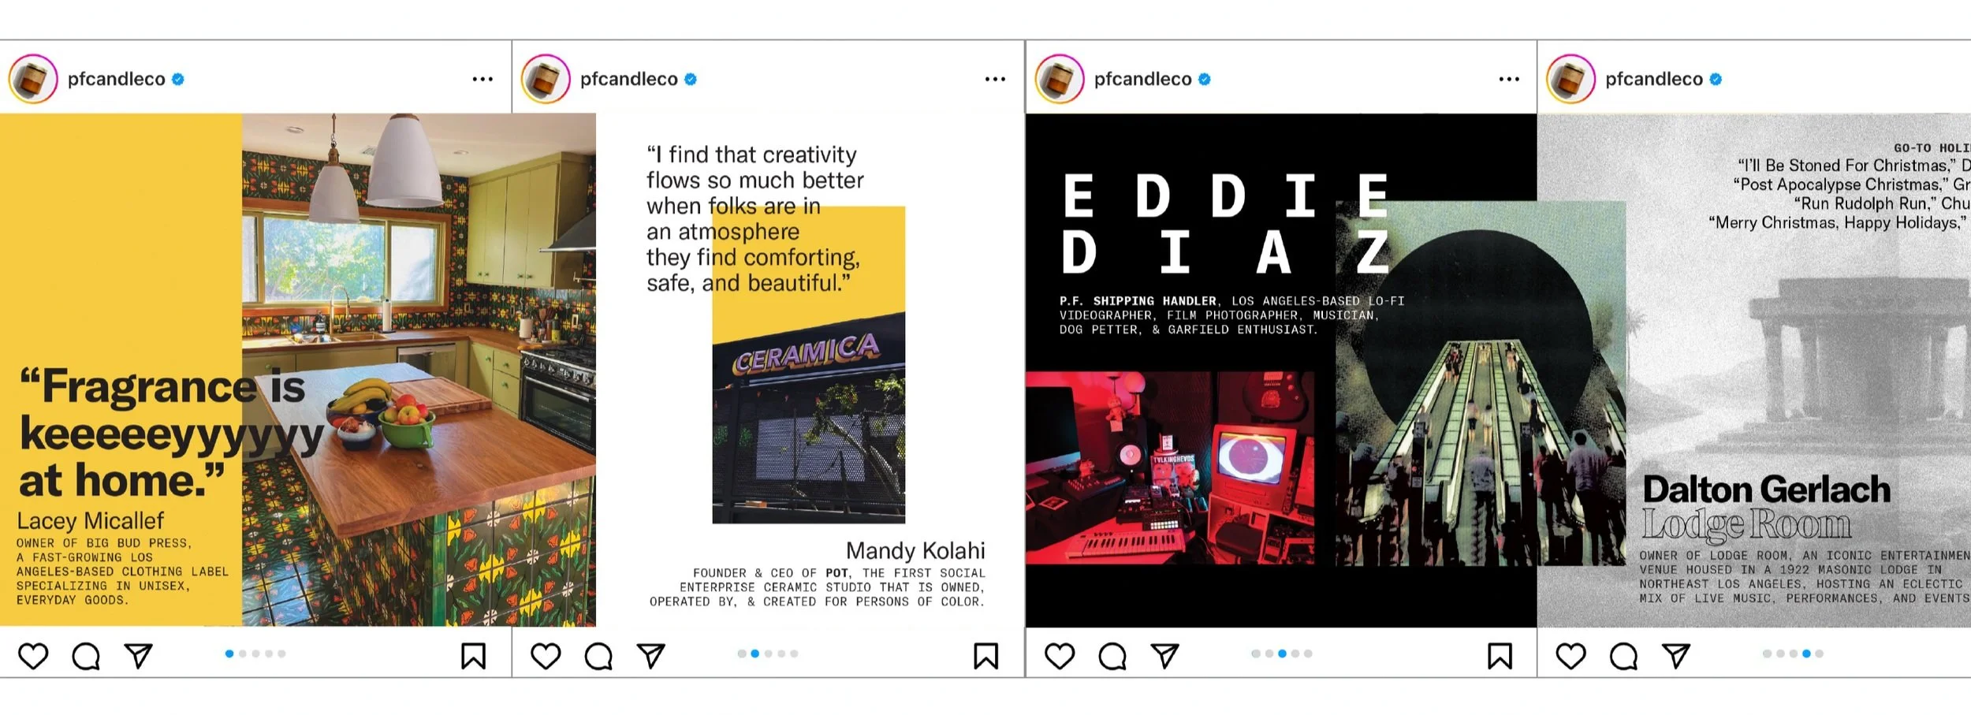This screenshot has height=715, width=1971.
Task: Click the pfcandleco avatar on the Dalton Gerlach post
Action: click(1571, 79)
